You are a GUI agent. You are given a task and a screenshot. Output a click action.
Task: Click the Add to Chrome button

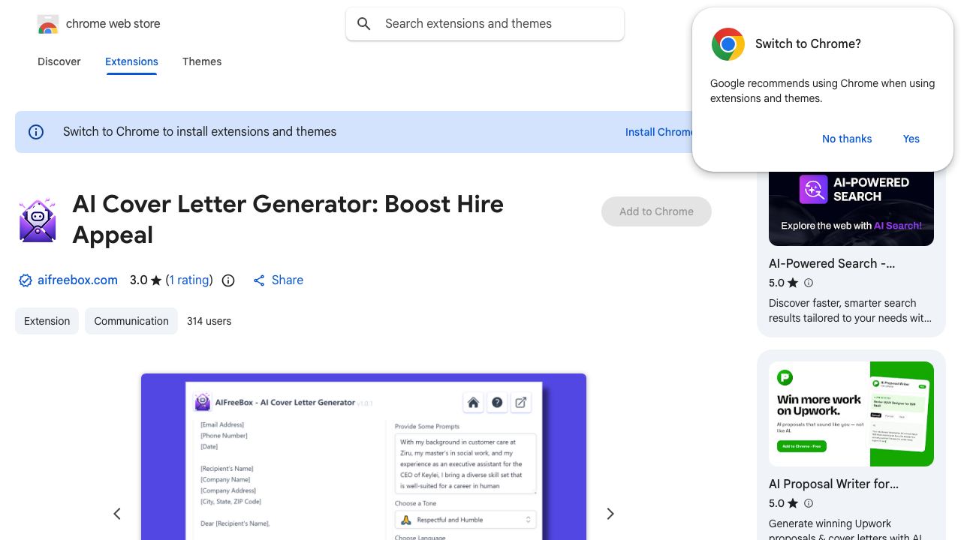656,211
